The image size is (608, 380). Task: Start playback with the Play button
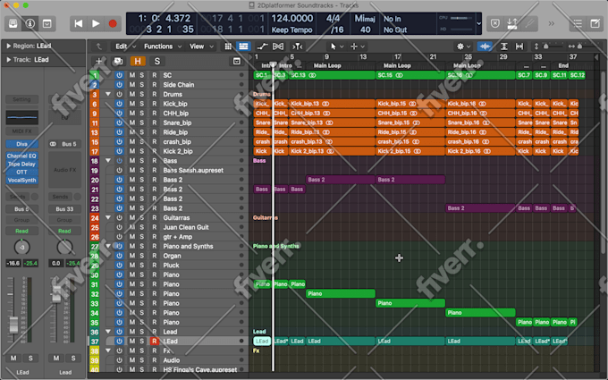96,23
